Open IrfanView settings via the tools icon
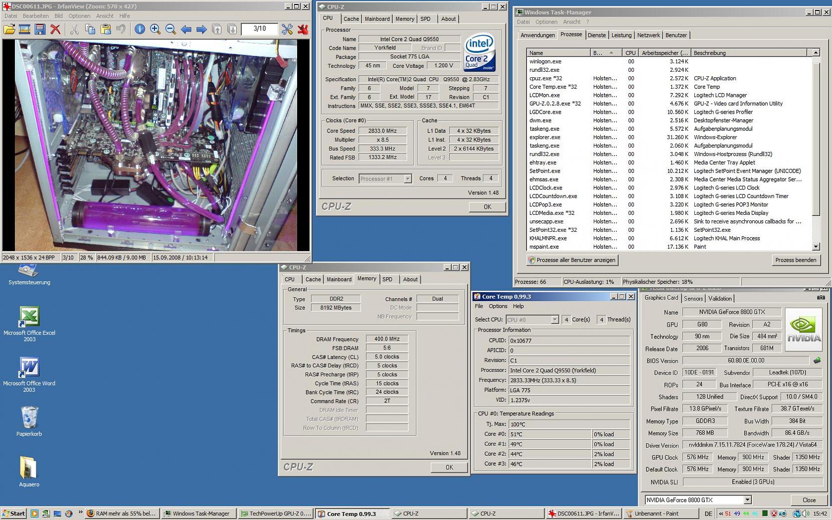 pyautogui.click(x=287, y=29)
